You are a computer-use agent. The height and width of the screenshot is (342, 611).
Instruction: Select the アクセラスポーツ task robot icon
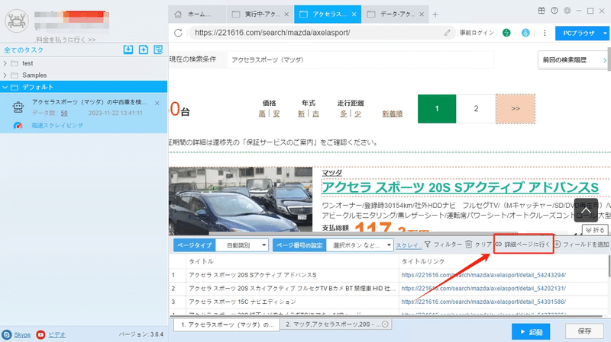(18, 107)
